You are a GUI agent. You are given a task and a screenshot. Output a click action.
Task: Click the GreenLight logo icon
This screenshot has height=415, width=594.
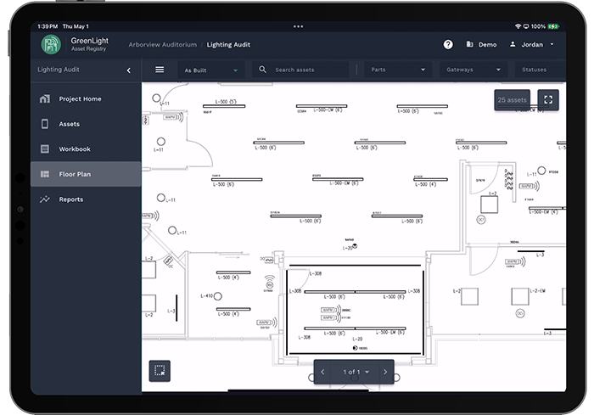click(53, 44)
